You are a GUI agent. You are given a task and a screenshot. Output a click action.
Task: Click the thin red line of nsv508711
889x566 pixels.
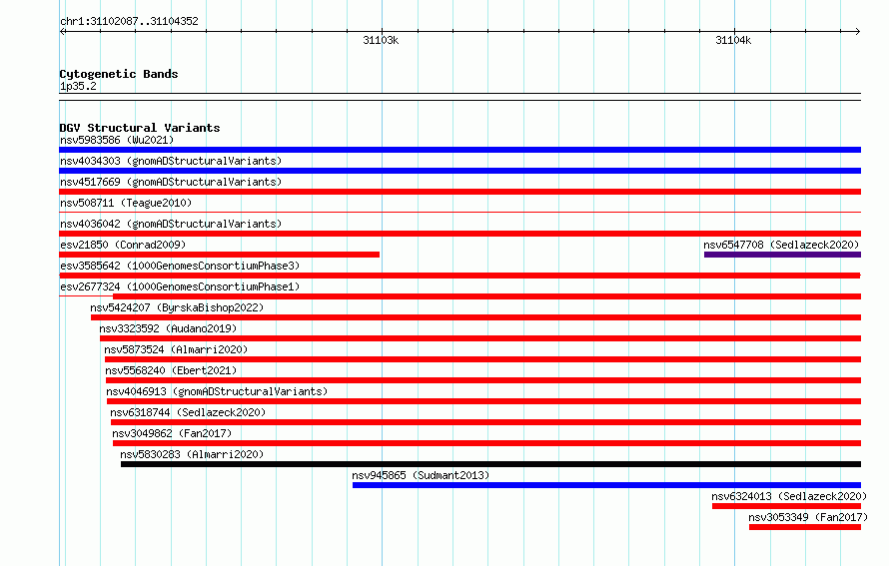click(459, 213)
